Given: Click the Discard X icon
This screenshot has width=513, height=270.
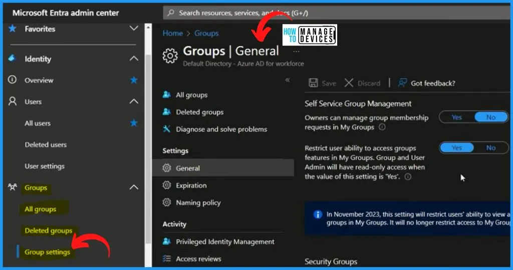Looking at the screenshot, I should pyautogui.click(x=349, y=83).
